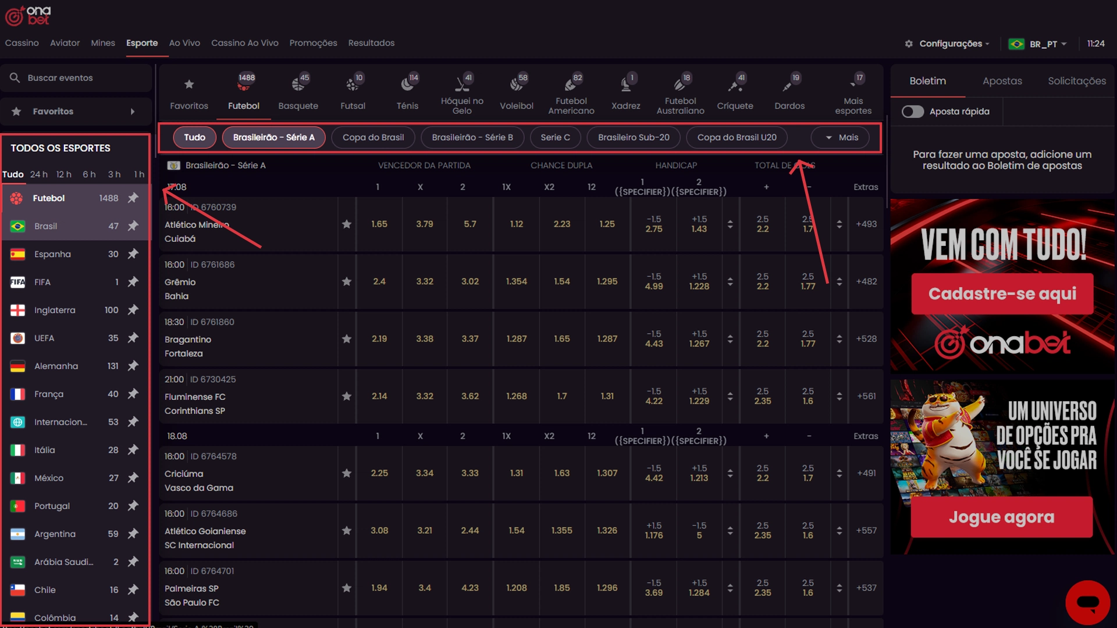Open the live chat bubble
The height and width of the screenshot is (628, 1117).
coord(1087,602)
